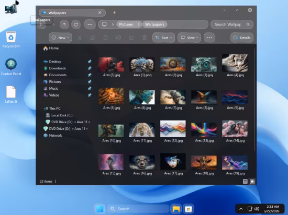Unpin Desktop from quick access
The height and width of the screenshot is (215, 288).
[x=90, y=62]
